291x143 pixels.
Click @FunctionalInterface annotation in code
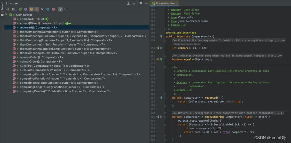181,33
